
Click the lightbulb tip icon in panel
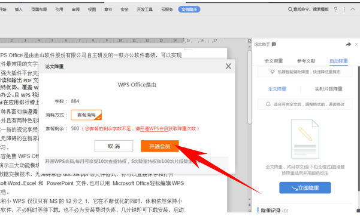273,72
